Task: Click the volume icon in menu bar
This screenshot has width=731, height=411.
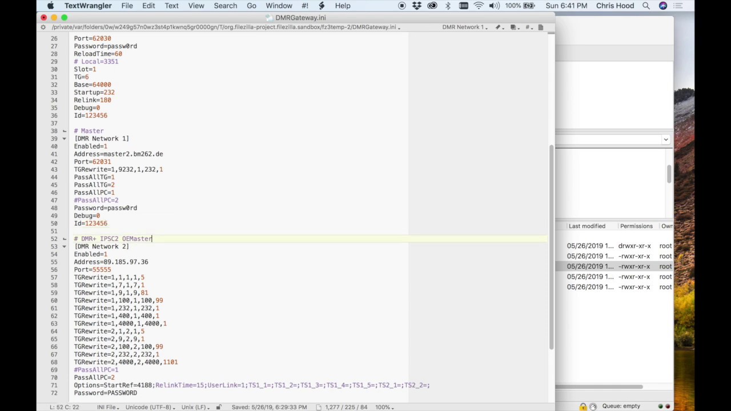Action: 494,6
